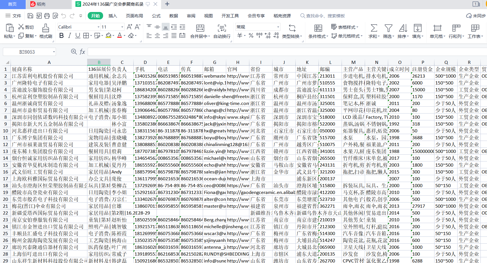The image size is (487, 263).
Task: Apply the yellow fill color
Action: [x=108, y=36]
